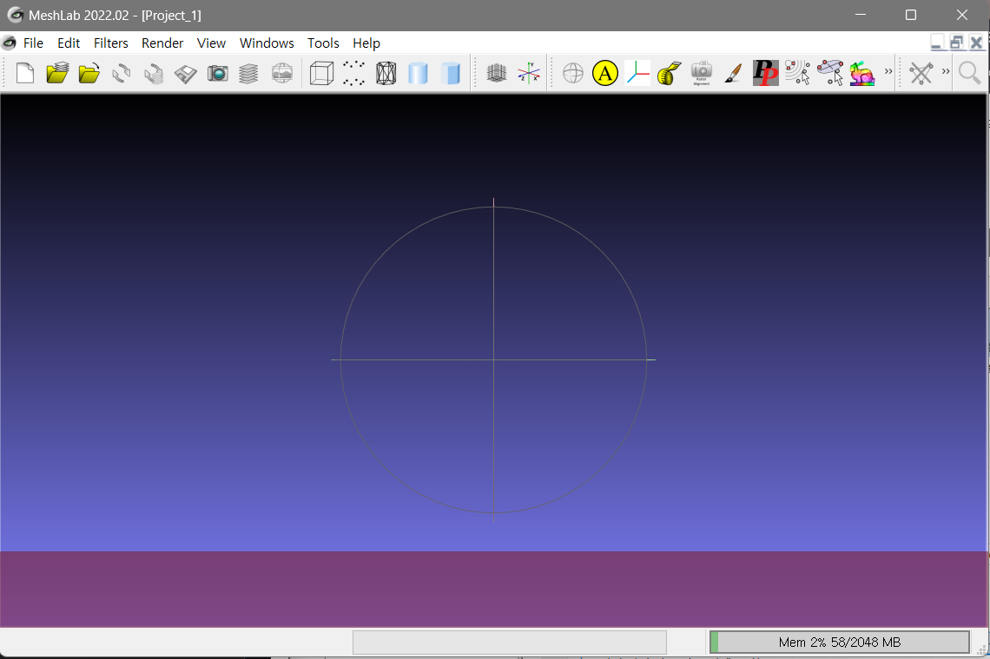Screen dimensions: 990x659
Task: Open the PP pick points tool
Action: (x=766, y=74)
